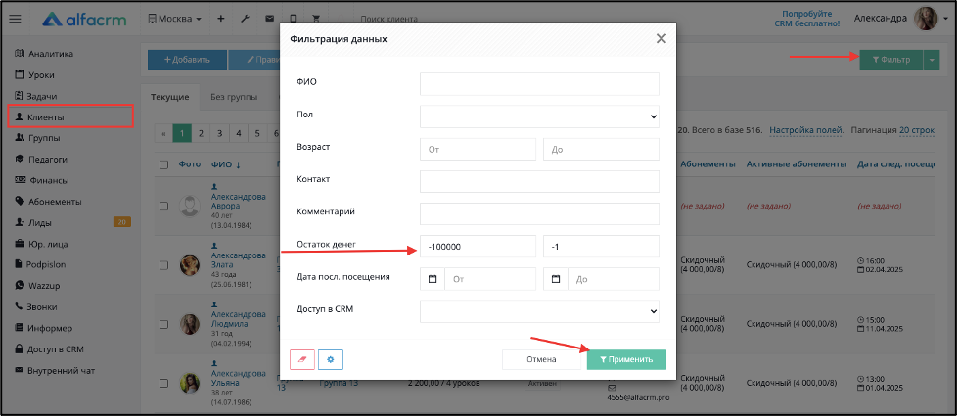Open Группы in the sidebar
The height and width of the screenshot is (418, 958).
(37, 138)
